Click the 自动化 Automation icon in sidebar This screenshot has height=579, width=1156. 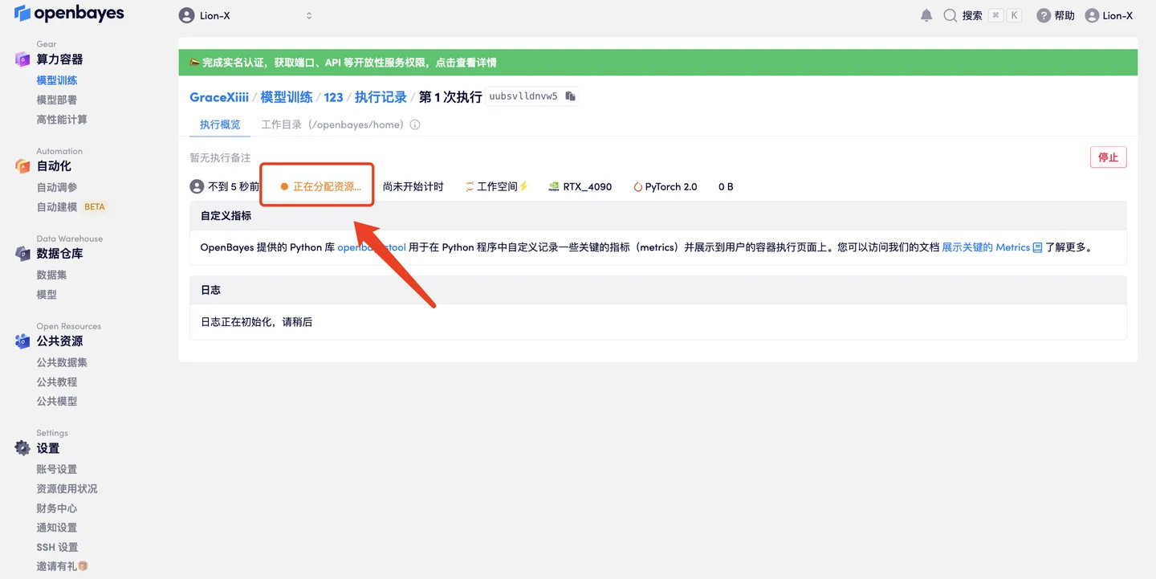[x=21, y=165]
